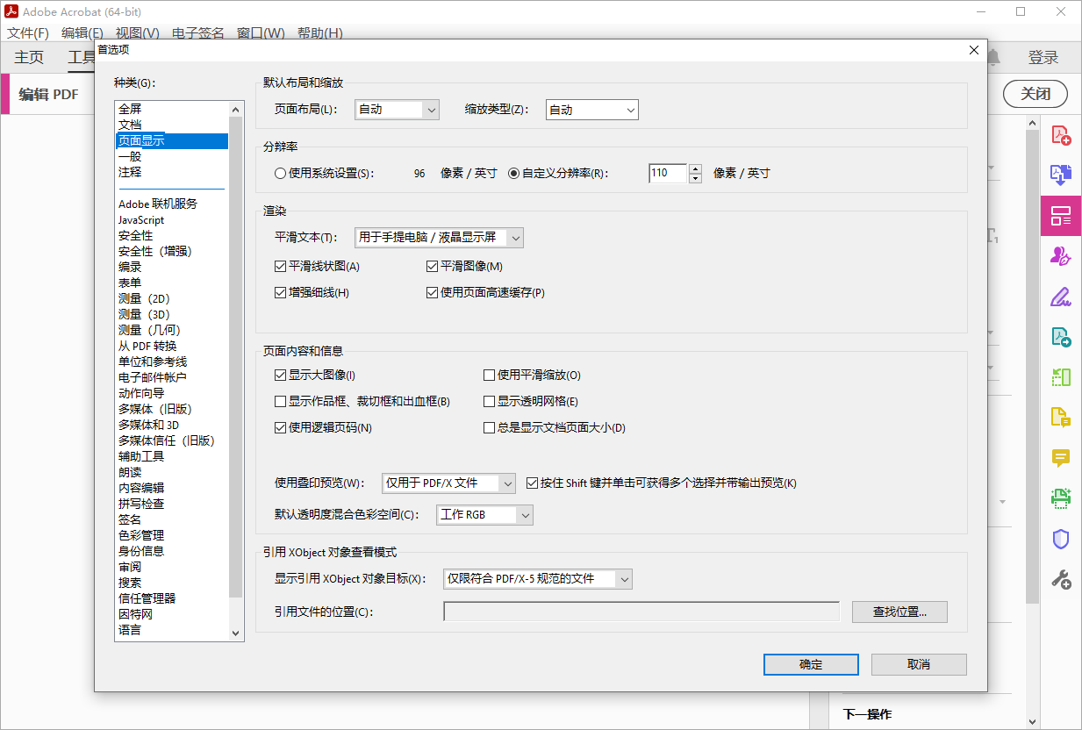Open more tools via the wrench icon
1082x730 pixels.
1060,579
